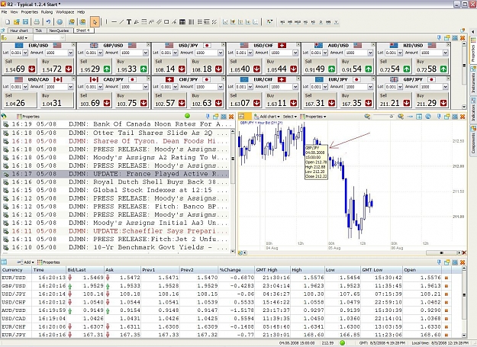Viewport: 477px width, 347px height.
Task: Open the GBP/USD Lot dropdown
Action: coord(101,53)
